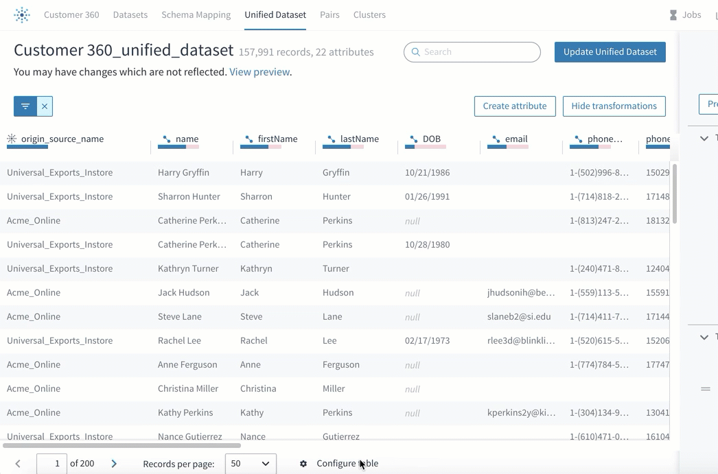Viewport: 718px width, 474px height.
Task: Toggle the filter icon button
Action: coord(25,106)
